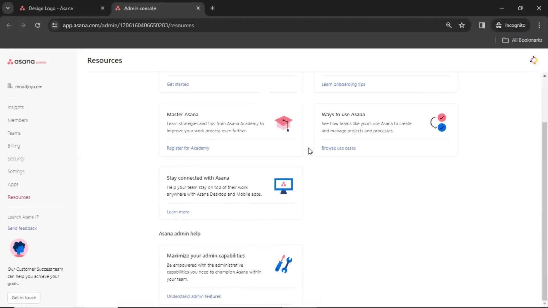The width and height of the screenshot is (548, 308).
Task: Navigate to Security settings
Action: pyautogui.click(x=16, y=158)
